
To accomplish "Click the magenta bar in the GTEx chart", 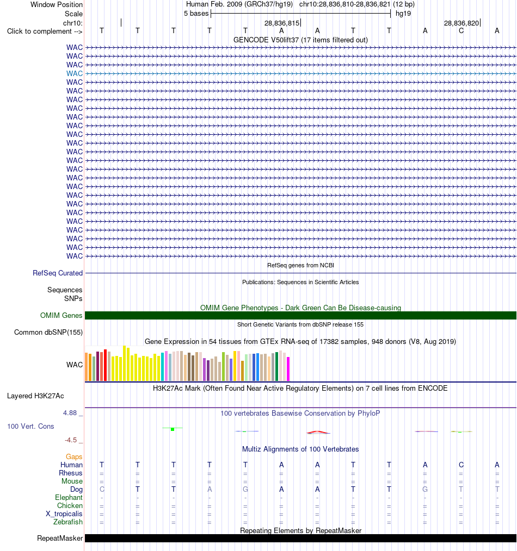I will pos(288,369).
